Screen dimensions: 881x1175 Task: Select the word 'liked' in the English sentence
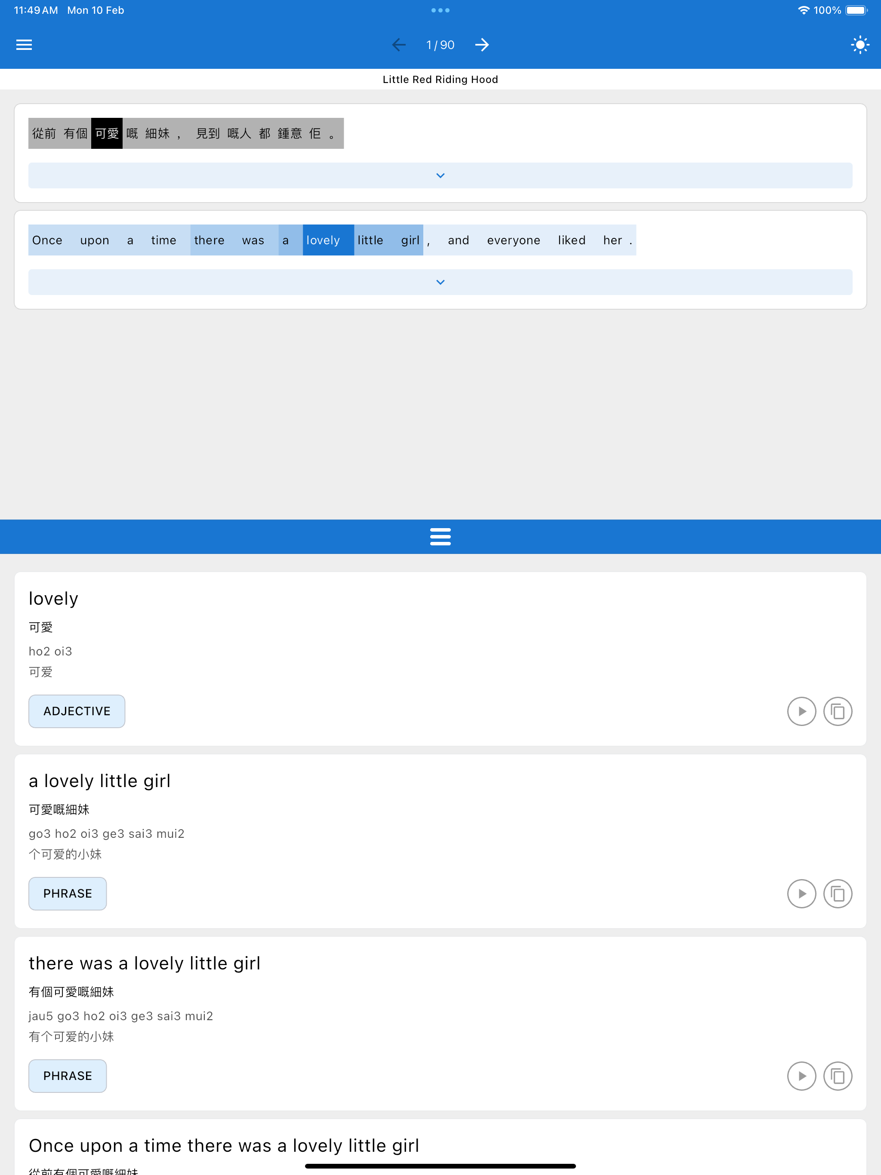point(572,240)
